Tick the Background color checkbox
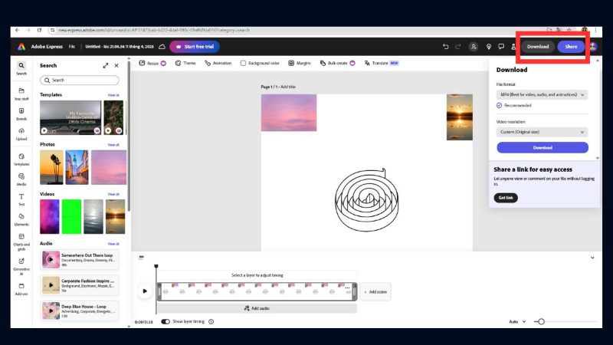 pos(243,63)
